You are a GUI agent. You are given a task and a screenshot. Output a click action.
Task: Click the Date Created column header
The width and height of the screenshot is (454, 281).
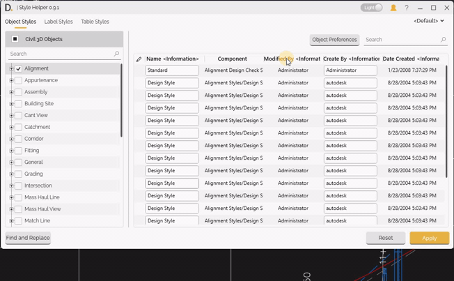tap(411, 59)
